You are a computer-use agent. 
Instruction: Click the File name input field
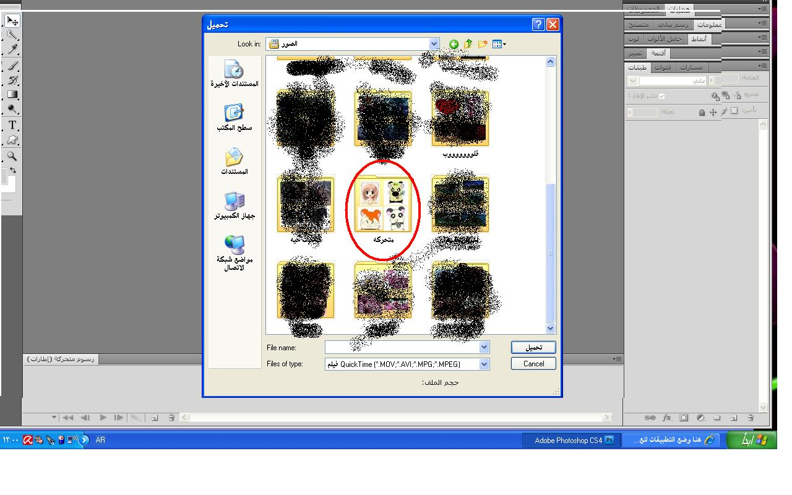(402, 348)
